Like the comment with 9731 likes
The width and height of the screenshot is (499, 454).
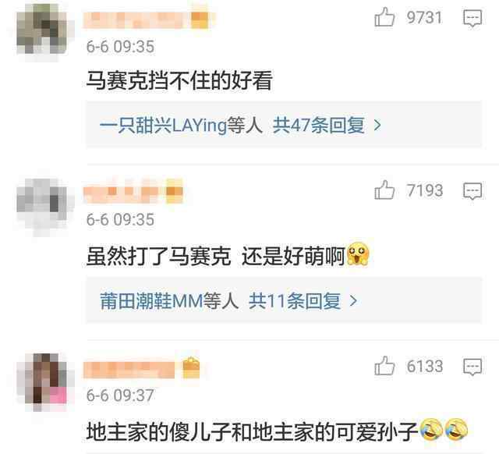(x=384, y=17)
